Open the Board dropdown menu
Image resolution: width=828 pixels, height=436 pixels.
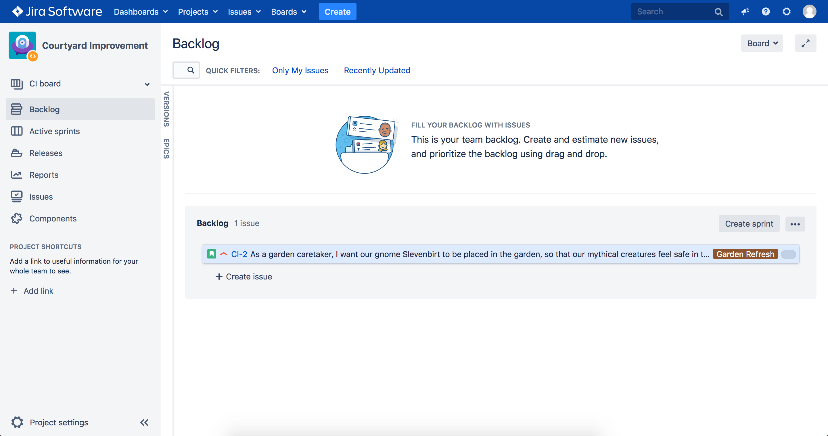pos(762,43)
